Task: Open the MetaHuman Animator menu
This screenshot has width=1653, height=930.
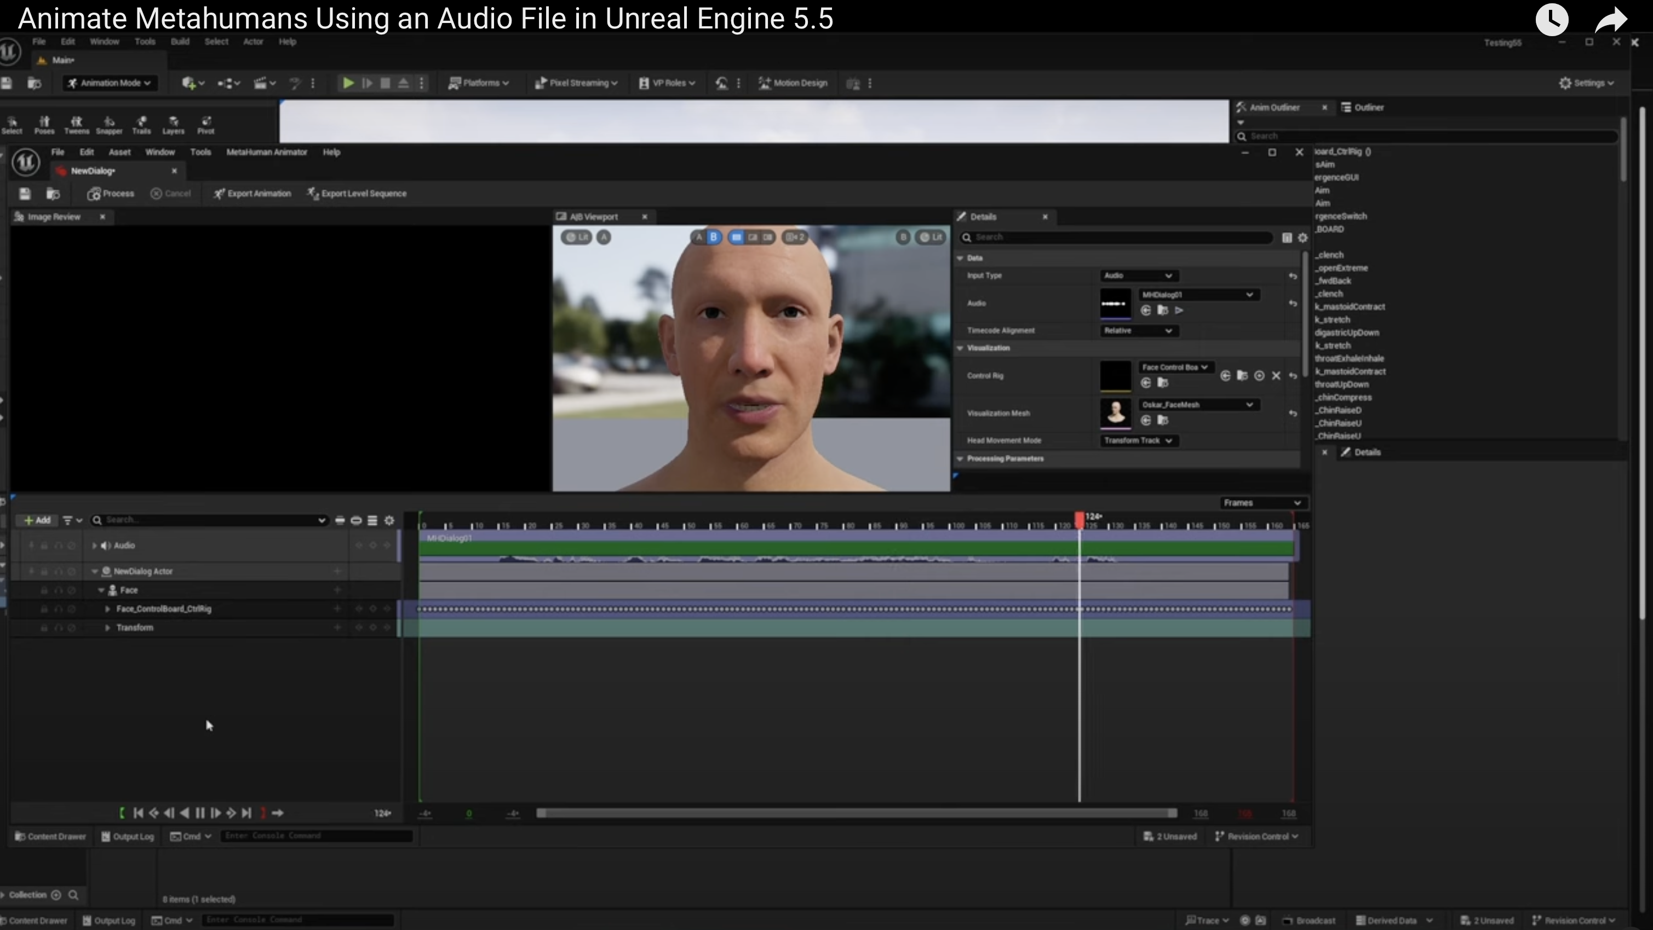Action: [266, 152]
